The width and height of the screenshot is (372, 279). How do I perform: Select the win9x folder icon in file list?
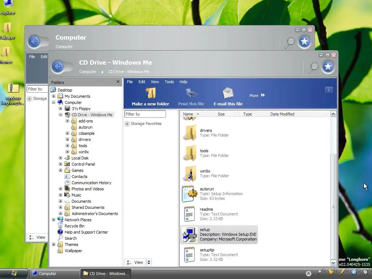[190, 173]
